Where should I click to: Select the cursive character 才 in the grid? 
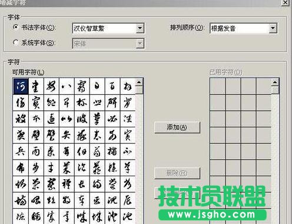pyautogui.click(x=51, y=168)
